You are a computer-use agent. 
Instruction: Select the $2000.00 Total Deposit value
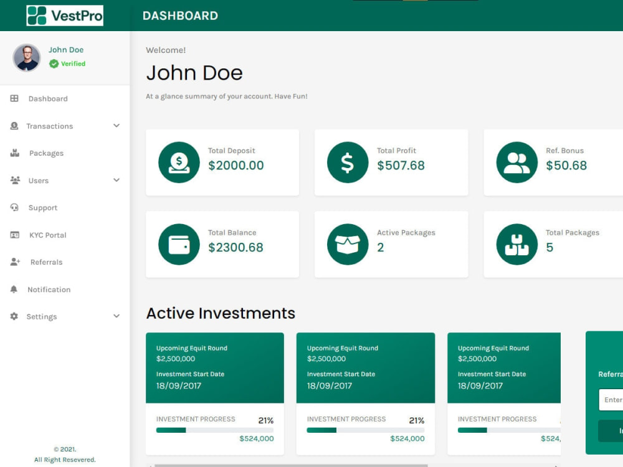236,165
